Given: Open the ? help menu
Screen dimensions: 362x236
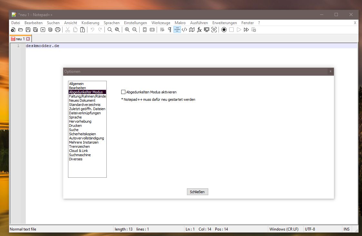Looking at the screenshot, I should [259, 23].
